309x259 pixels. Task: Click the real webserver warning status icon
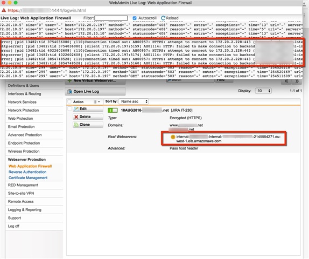(173, 137)
